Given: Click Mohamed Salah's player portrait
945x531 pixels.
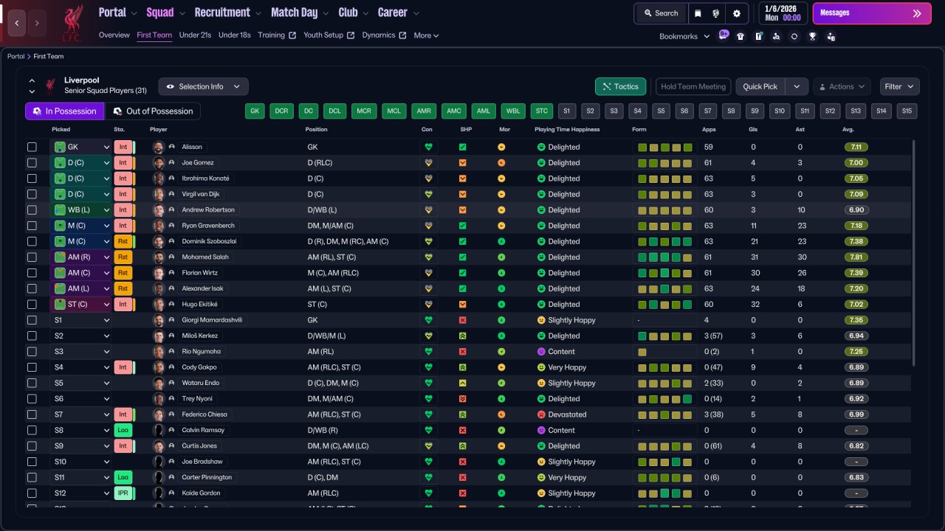Looking at the screenshot, I should (x=158, y=257).
